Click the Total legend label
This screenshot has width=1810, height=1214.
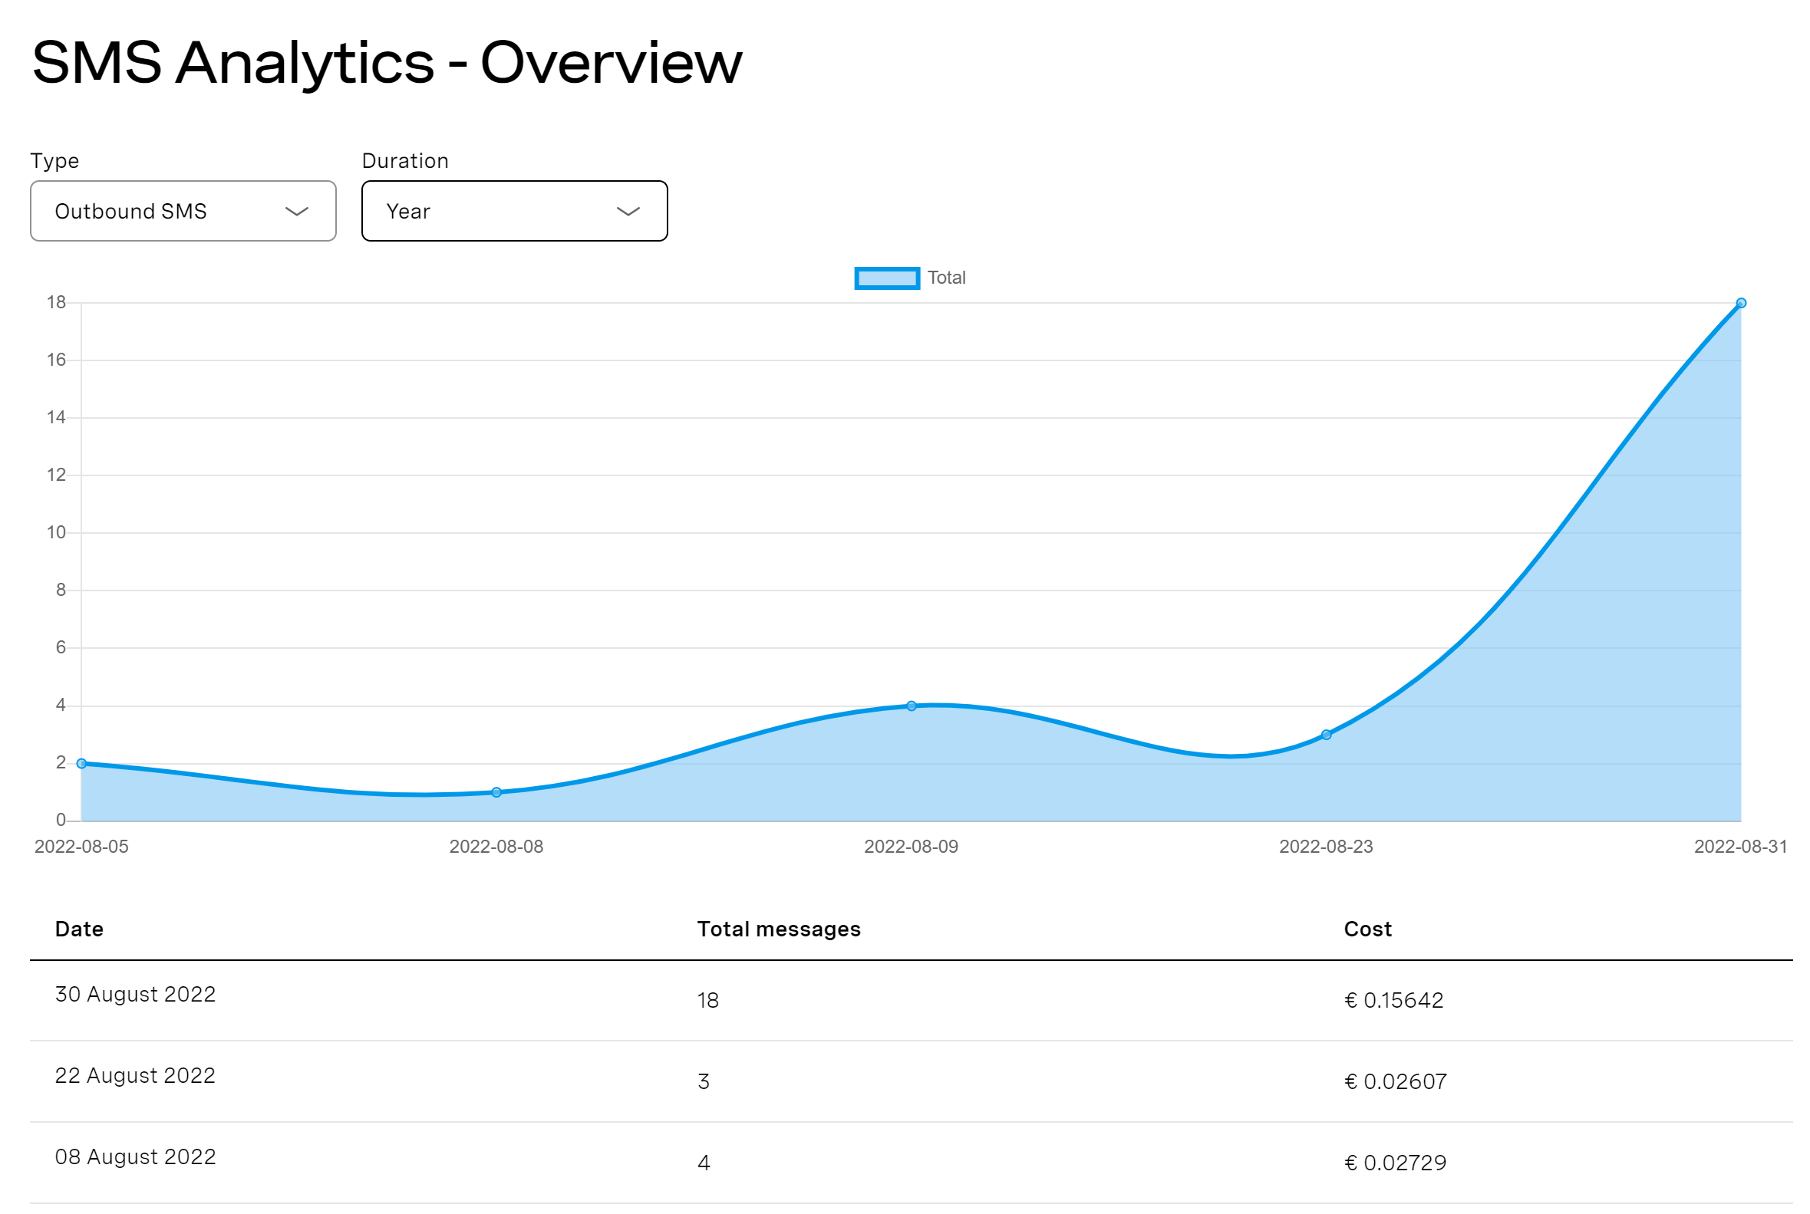(947, 278)
